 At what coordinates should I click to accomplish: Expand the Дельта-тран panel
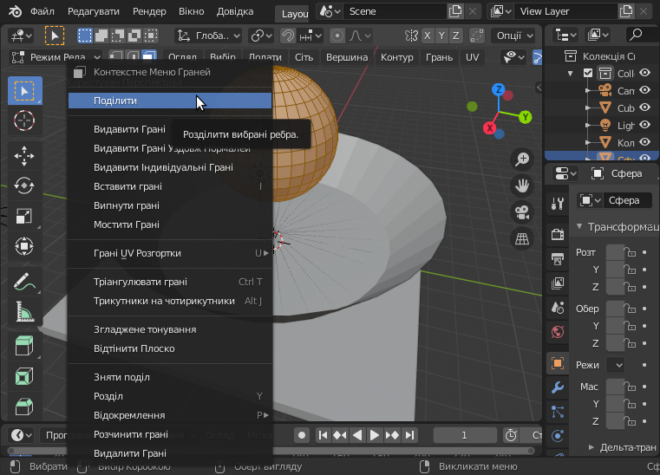(591, 447)
